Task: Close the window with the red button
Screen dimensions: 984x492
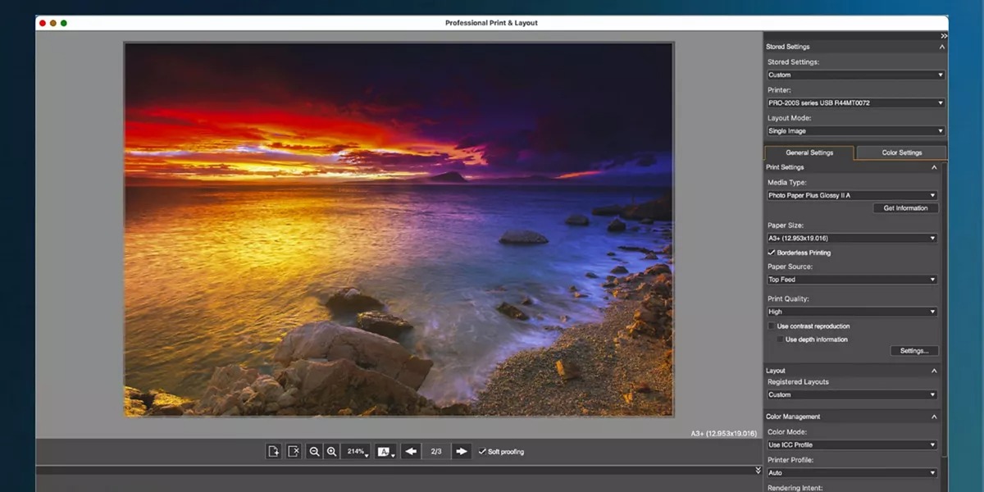Action: click(x=43, y=23)
